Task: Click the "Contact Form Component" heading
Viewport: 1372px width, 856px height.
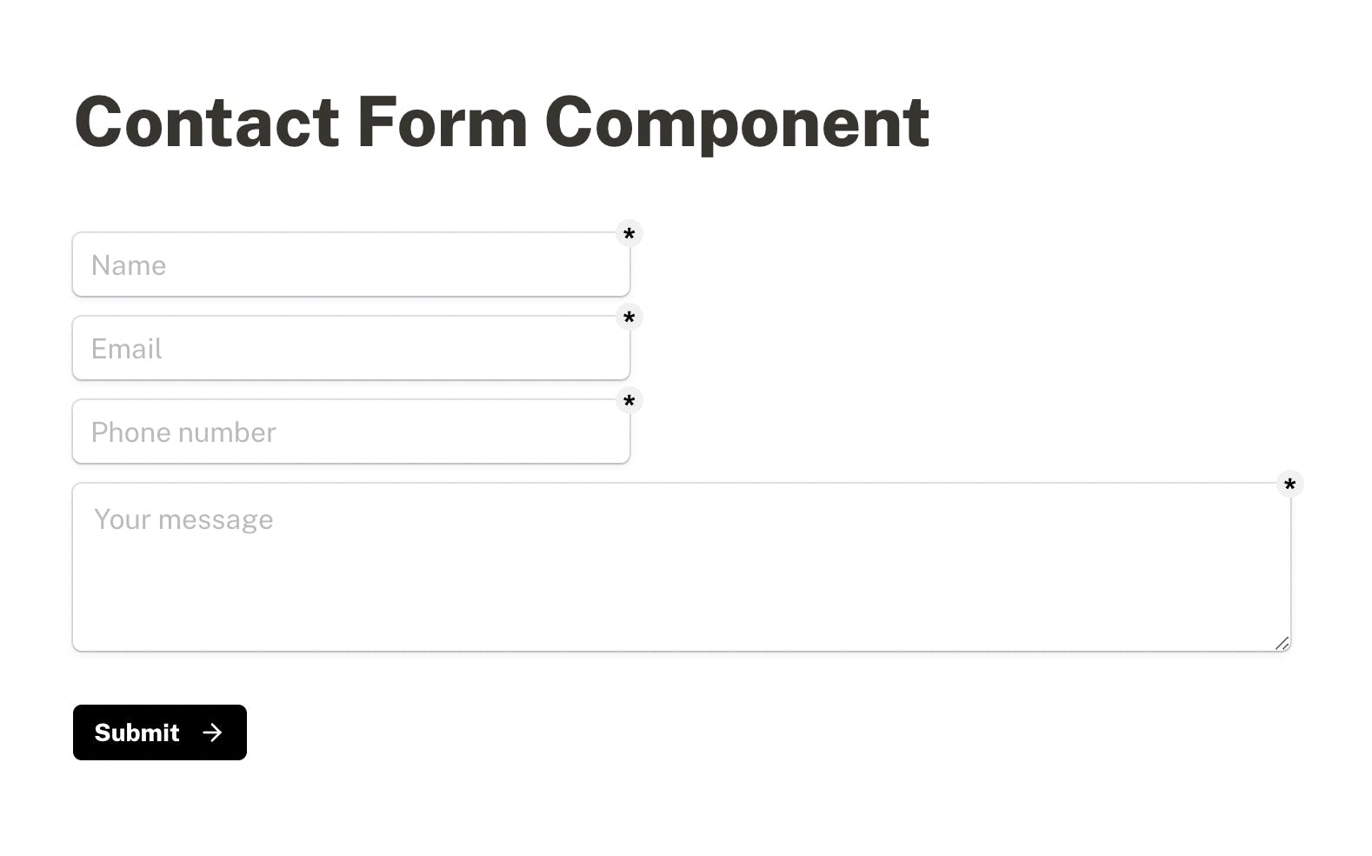Action: (x=502, y=123)
